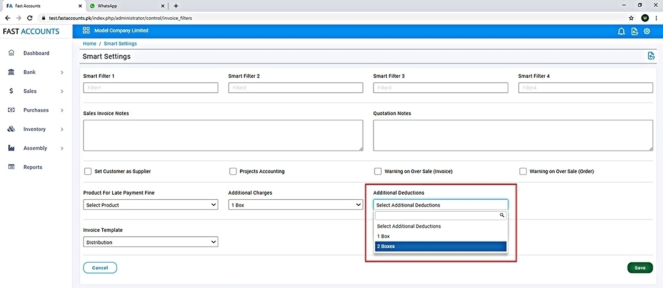Choose the '1 Box' deduction option
The width and height of the screenshot is (663, 288).
point(440,236)
